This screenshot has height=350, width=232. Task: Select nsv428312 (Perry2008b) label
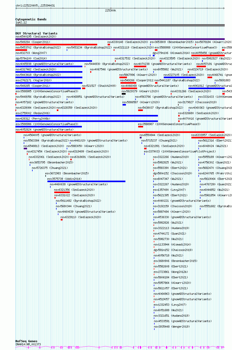pyautogui.click(x=33, y=119)
